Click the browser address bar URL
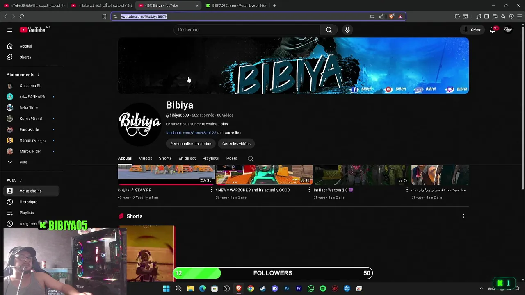This screenshot has height=295, width=525. [x=144, y=16]
